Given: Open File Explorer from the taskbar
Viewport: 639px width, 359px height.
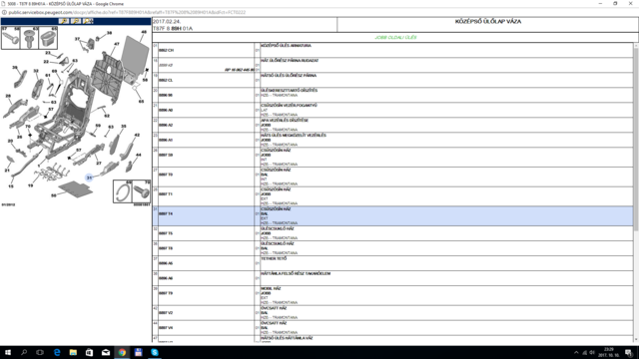Looking at the screenshot, I should tap(73, 352).
